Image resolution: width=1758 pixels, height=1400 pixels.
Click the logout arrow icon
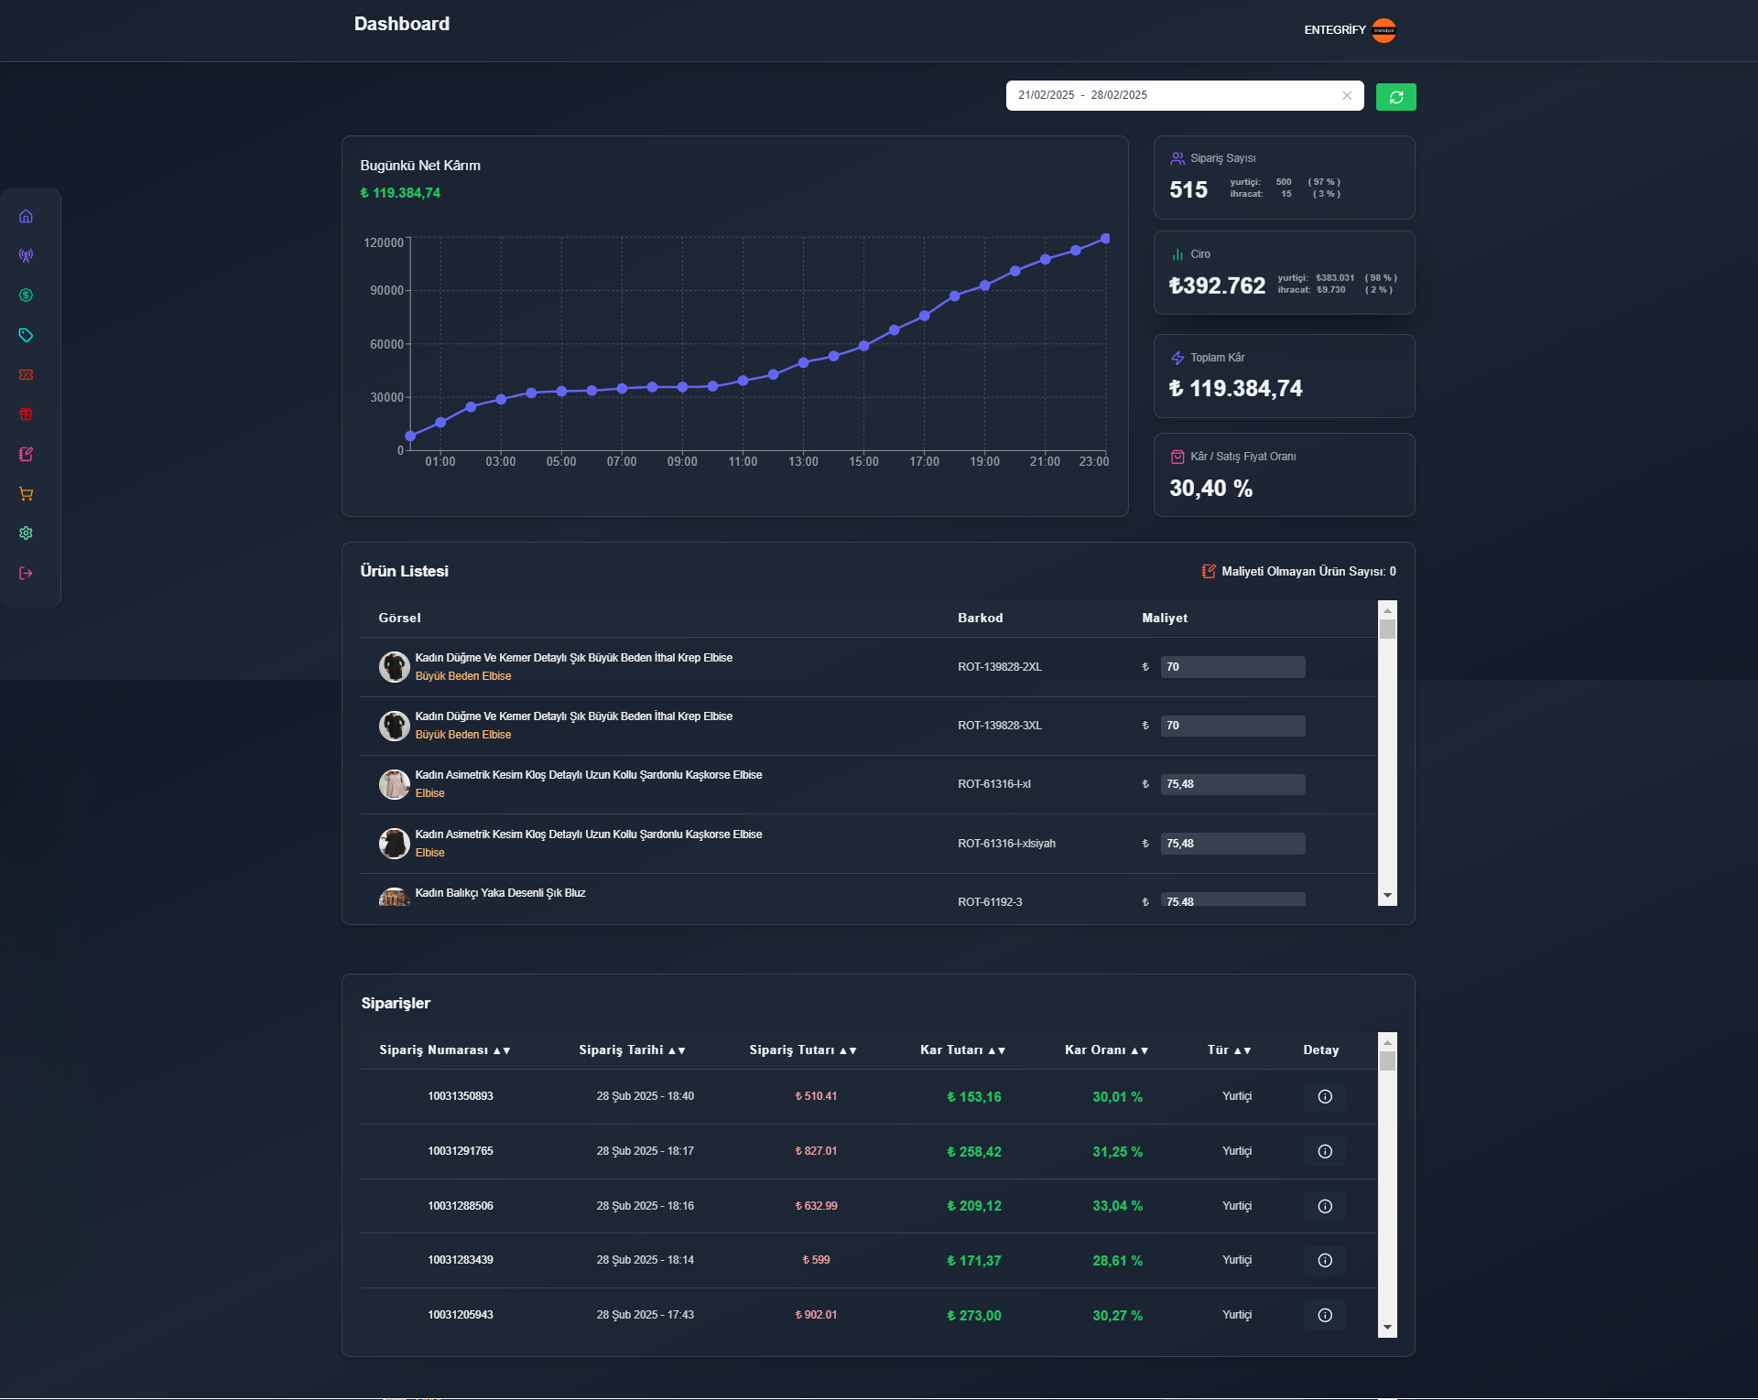[26, 573]
